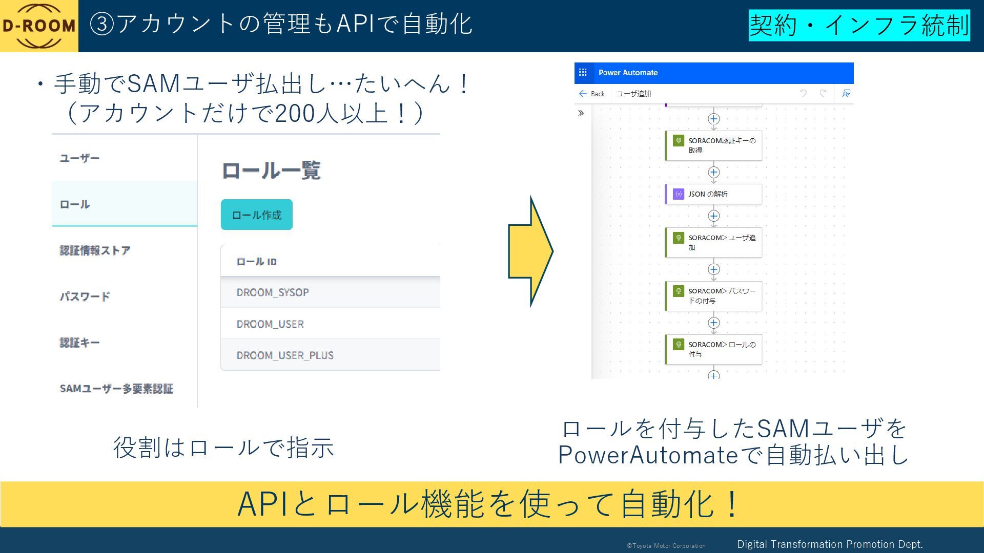Open the SAMユーザー多要素認証 sidebar tab

pos(125,389)
